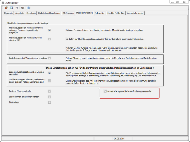Click the date 06.05.2014 in status bar
This screenshot has height=142, width=190.
(x=119, y=138)
